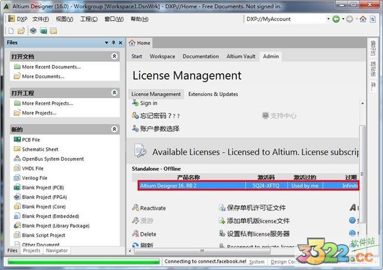
Task: Click 保存单机许可证文件 link
Action: 252,208
